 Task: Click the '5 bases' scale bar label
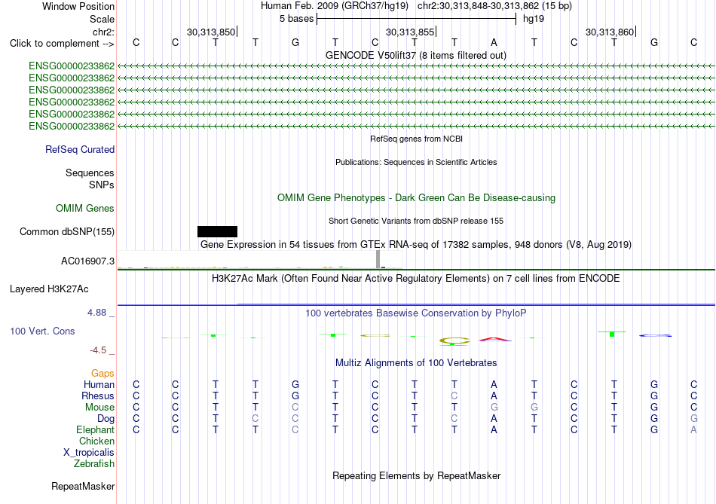click(297, 19)
